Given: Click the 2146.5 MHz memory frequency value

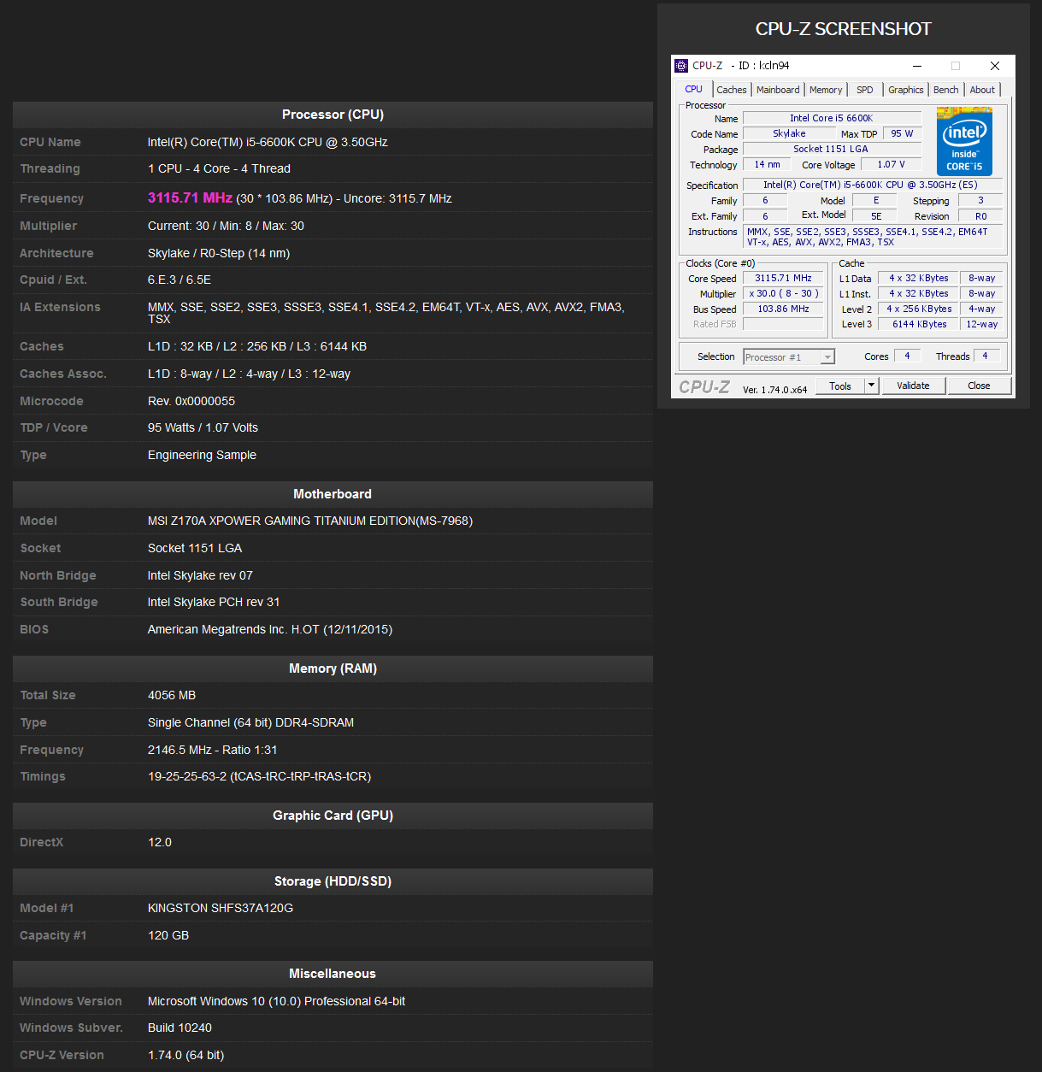Looking at the screenshot, I should (213, 750).
